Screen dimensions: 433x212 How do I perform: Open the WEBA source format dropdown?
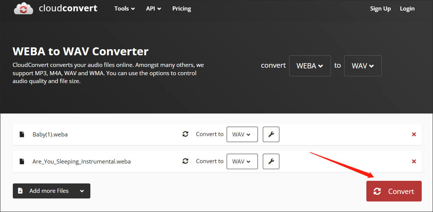310,66
